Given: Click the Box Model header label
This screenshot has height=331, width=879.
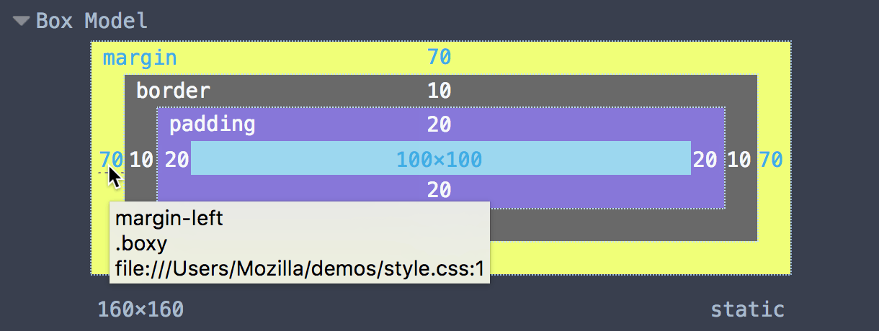Looking at the screenshot, I should pyautogui.click(x=92, y=21).
